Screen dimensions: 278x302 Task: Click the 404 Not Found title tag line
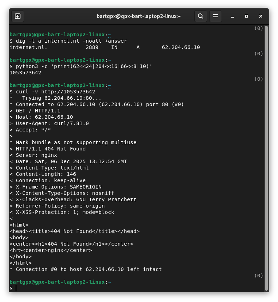pos(74,231)
